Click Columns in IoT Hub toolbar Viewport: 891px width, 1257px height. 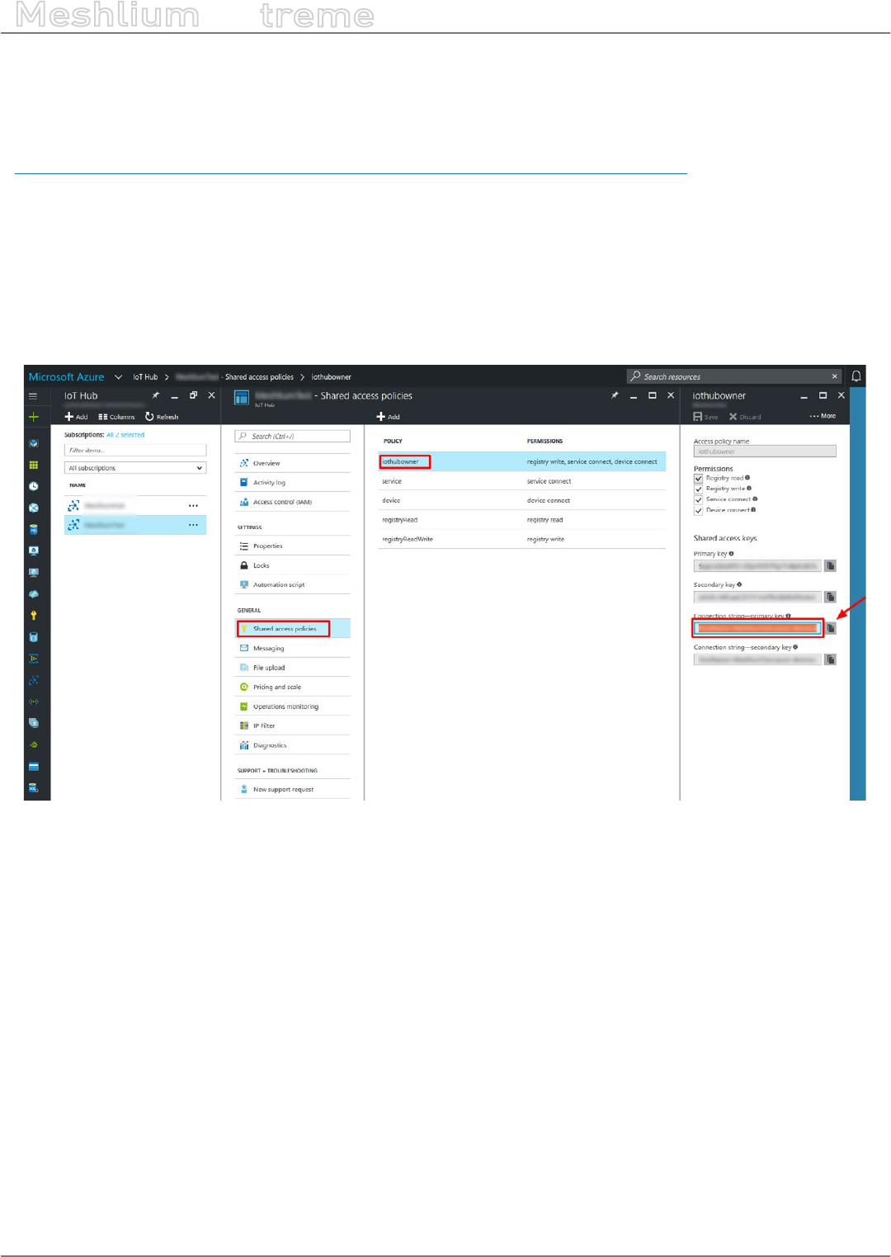coord(116,417)
